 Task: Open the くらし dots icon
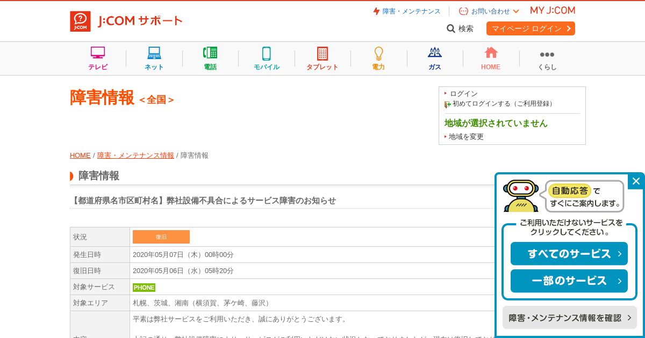[x=547, y=55]
